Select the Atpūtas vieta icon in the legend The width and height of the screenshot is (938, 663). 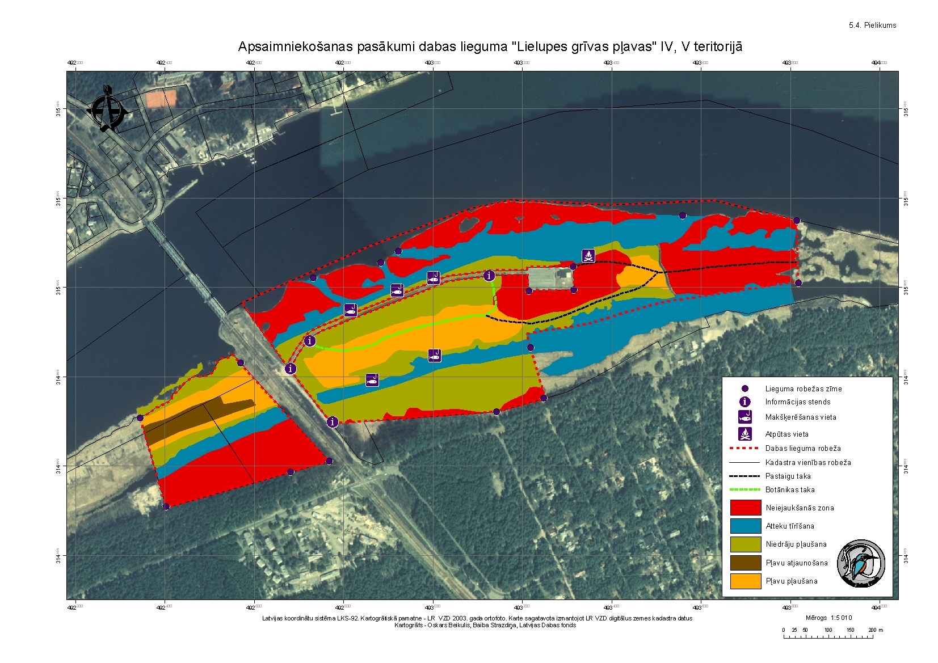click(744, 434)
